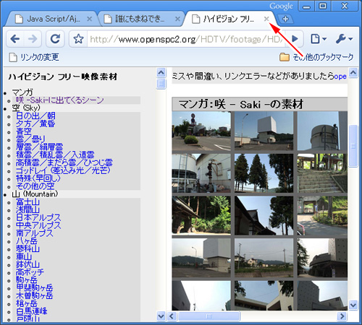Open the 八ヶ岳 link
Image resolution: width=362 pixels, height=325 pixels.
click(27, 241)
